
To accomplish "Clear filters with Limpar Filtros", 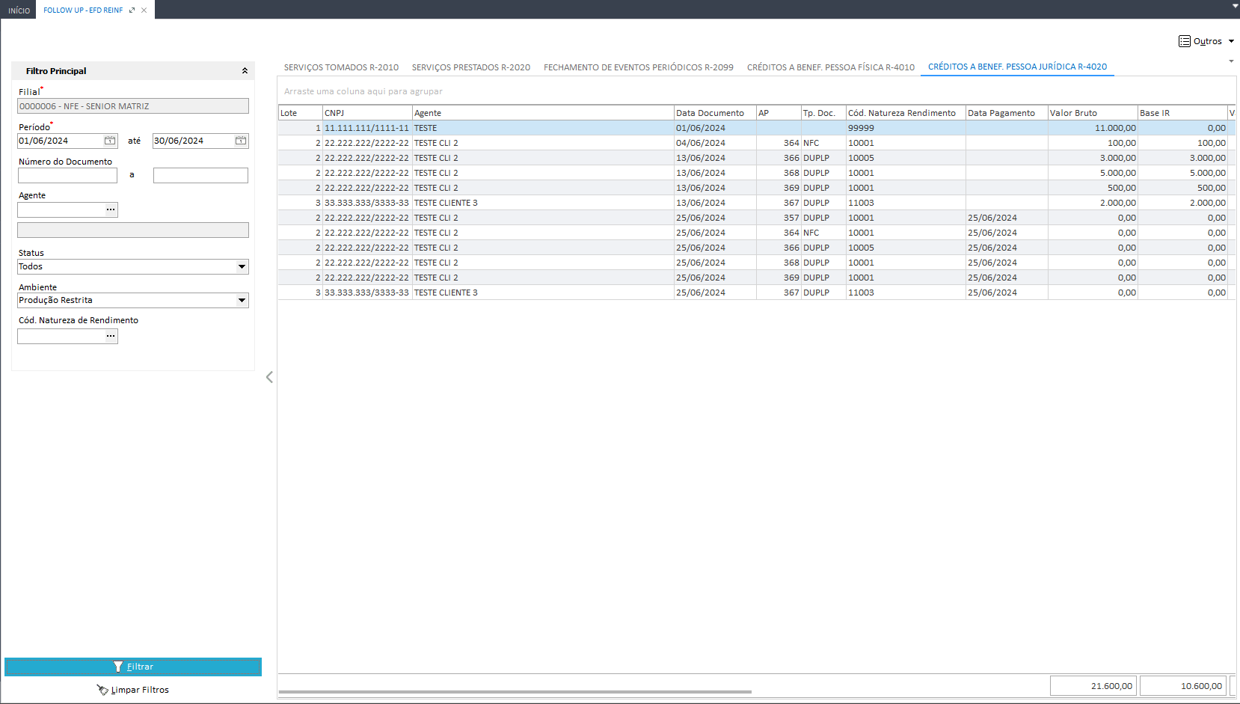I will (x=133, y=690).
